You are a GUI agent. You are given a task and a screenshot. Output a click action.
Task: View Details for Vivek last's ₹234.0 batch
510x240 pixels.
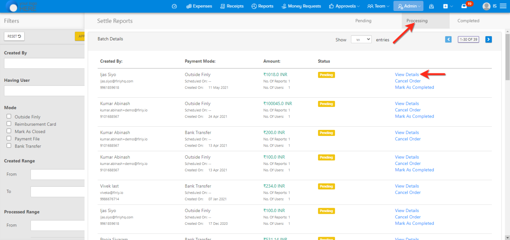407,186
